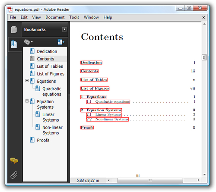
Task: Select the Bookmarks panel icon in sidebar
Action: tap(14, 44)
